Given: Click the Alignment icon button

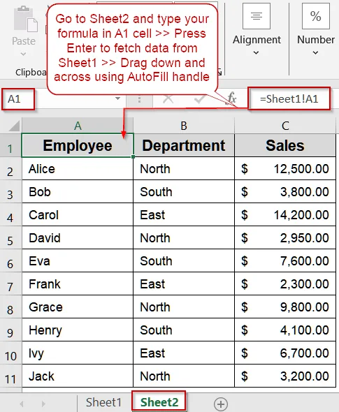Looking at the screenshot, I should 257,16.
